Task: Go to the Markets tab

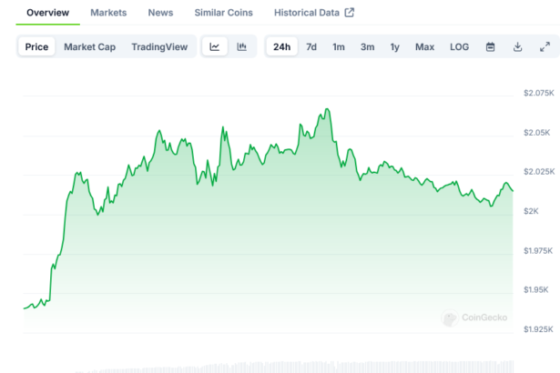Action: 108,13
